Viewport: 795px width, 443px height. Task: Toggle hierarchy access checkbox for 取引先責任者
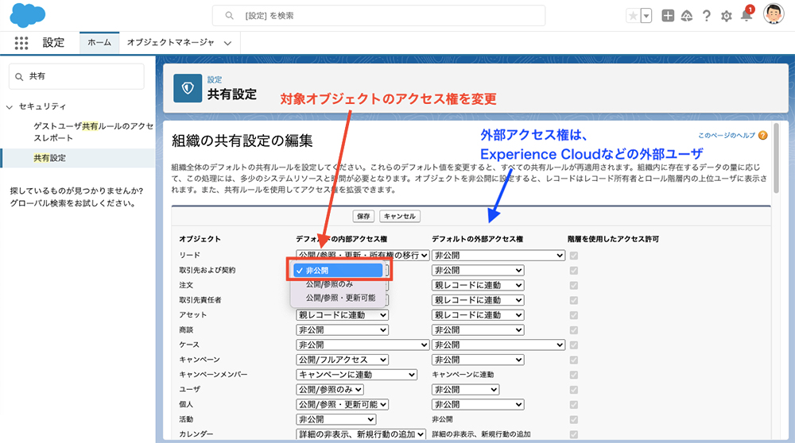tap(574, 300)
